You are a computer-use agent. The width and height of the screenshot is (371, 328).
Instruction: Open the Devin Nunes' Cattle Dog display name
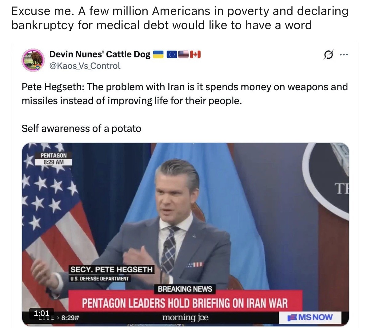pos(100,54)
